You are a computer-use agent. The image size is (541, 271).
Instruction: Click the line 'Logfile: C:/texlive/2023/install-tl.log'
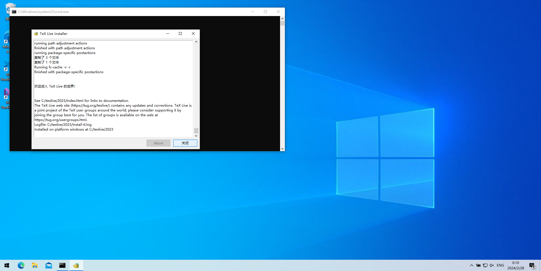tap(63, 125)
